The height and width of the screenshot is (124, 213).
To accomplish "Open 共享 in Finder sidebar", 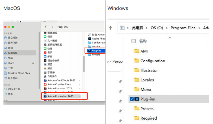I will [8, 94].
